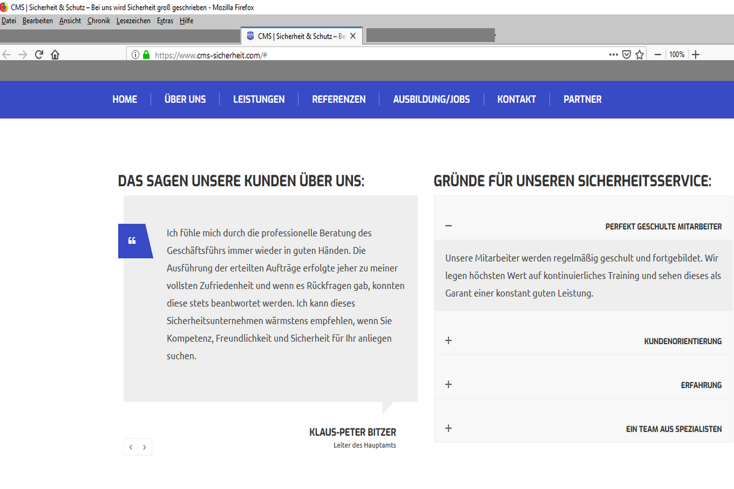Click the browser back arrow

pyautogui.click(x=7, y=54)
